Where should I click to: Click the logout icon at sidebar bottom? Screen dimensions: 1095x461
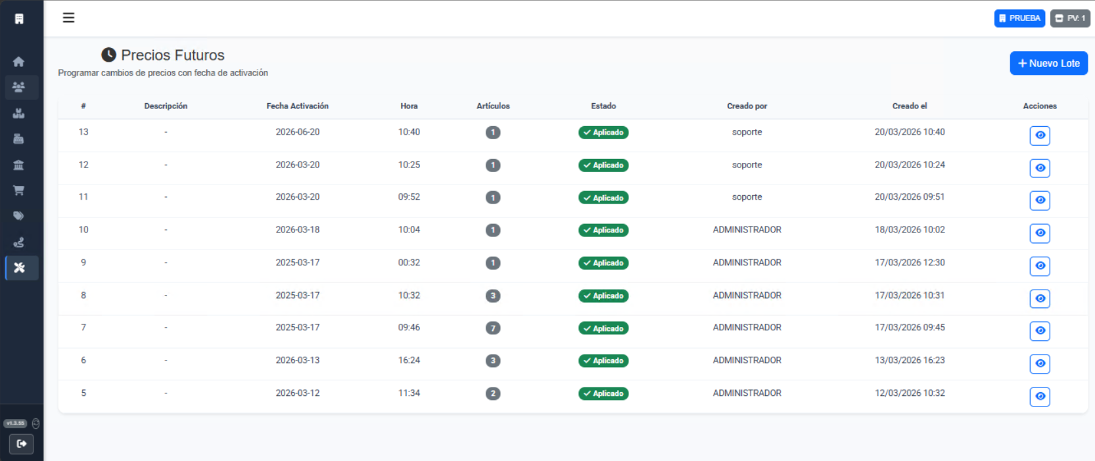tap(21, 444)
